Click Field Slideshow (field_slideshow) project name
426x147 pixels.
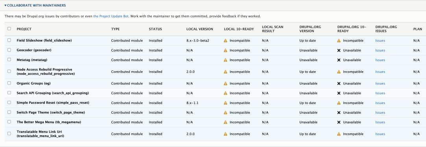pyautogui.click(x=44, y=41)
